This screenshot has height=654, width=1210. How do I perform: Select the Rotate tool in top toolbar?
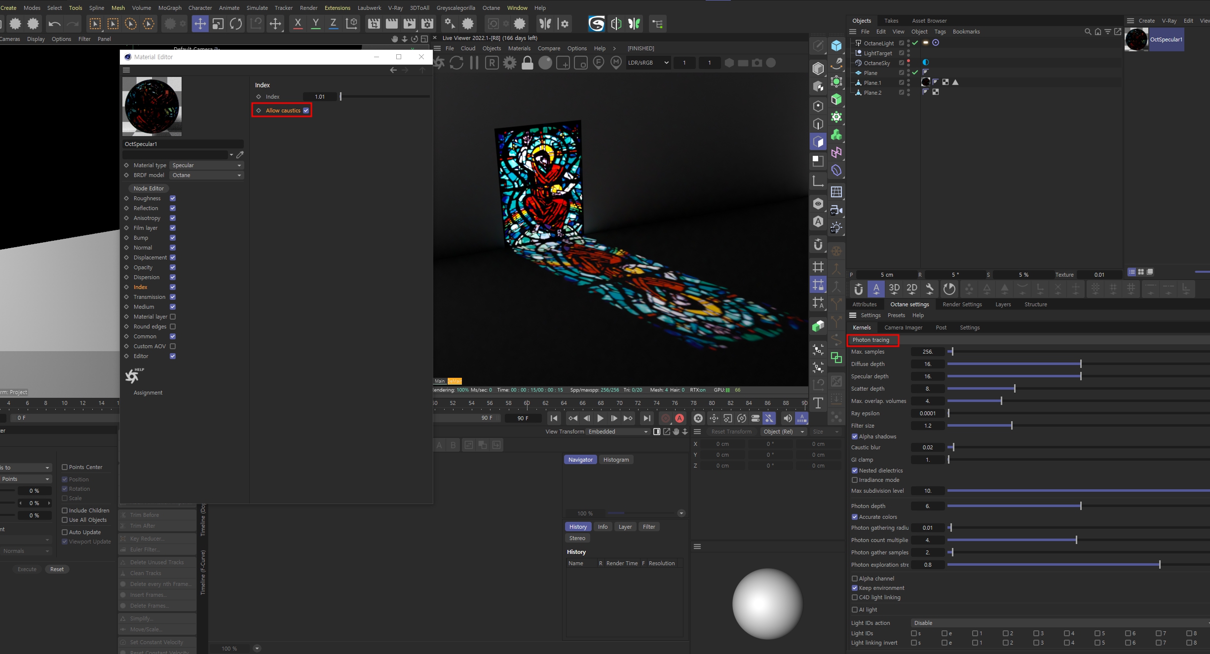pyautogui.click(x=236, y=24)
